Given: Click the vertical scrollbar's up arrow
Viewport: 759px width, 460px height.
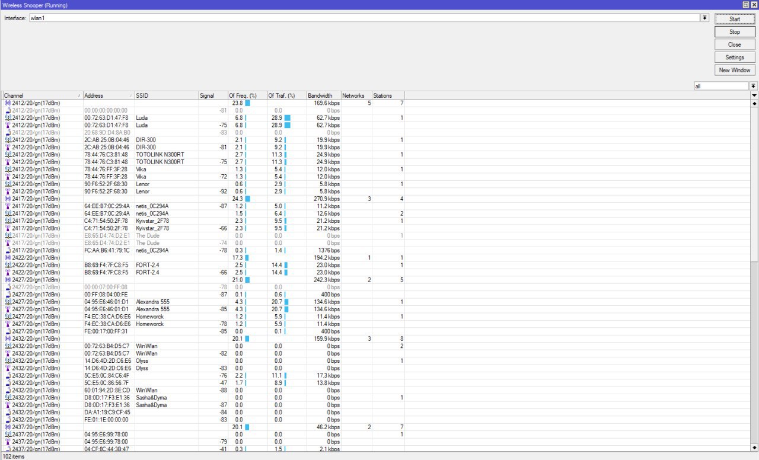Looking at the screenshot, I should [x=754, y=103].
